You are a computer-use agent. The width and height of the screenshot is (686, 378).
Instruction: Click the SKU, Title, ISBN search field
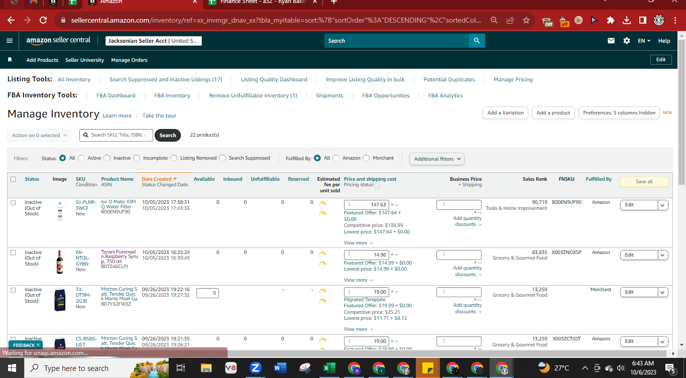click(x=117, y=135)
